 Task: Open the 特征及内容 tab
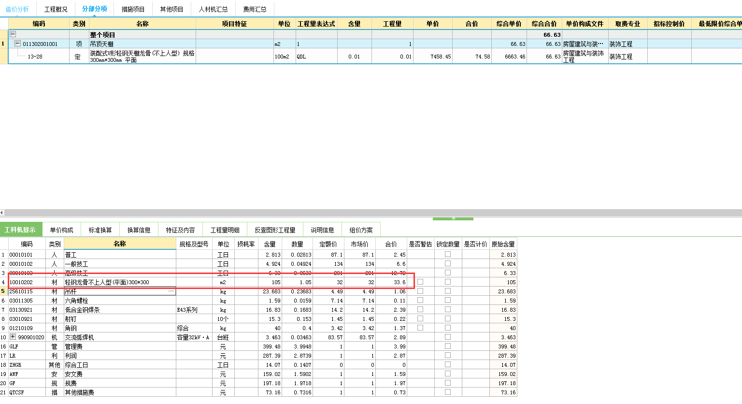[x=180, y=230]
